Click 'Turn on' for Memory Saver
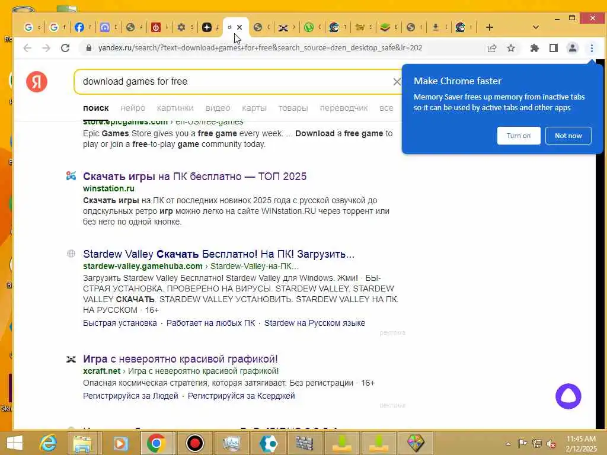The height and width of the screenshot is (455, 607). 519,136
